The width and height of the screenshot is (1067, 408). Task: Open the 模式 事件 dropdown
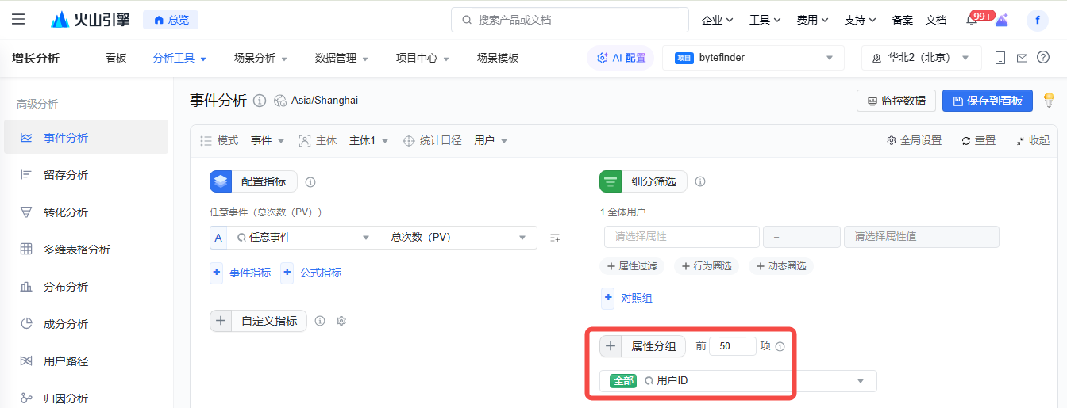268,140
